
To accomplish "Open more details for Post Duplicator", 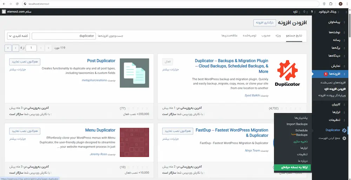I will [x=18, y=69].
